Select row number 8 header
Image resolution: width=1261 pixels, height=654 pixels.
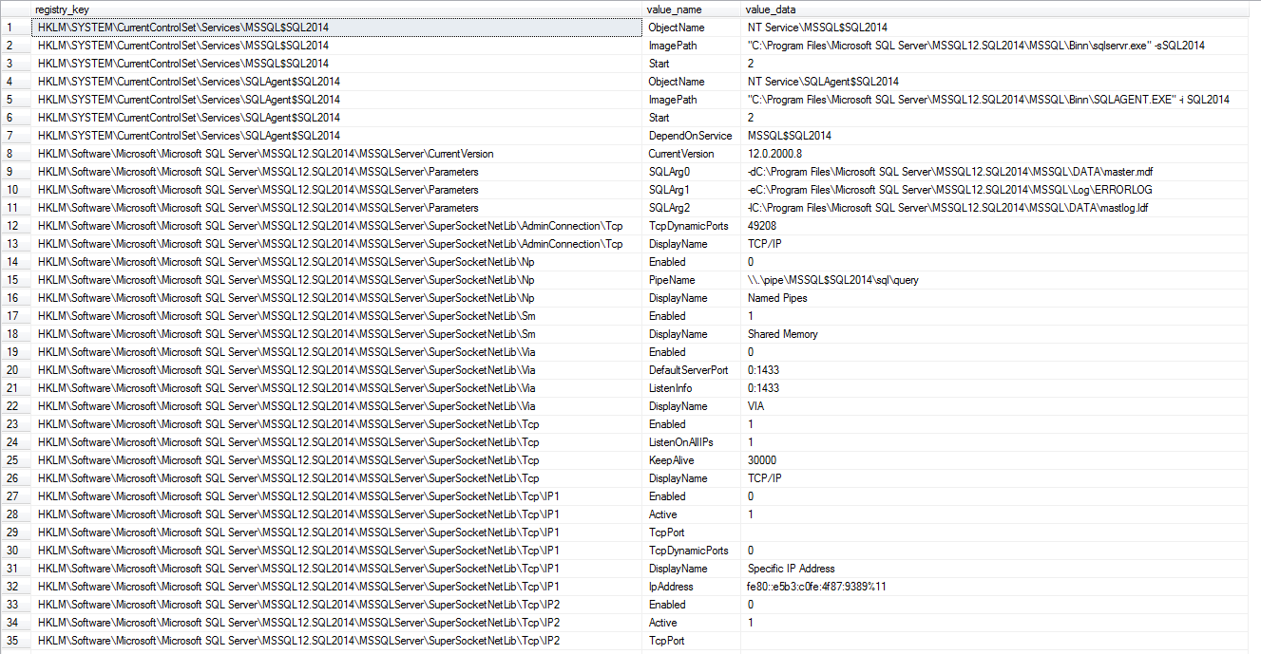coord(15,154)
